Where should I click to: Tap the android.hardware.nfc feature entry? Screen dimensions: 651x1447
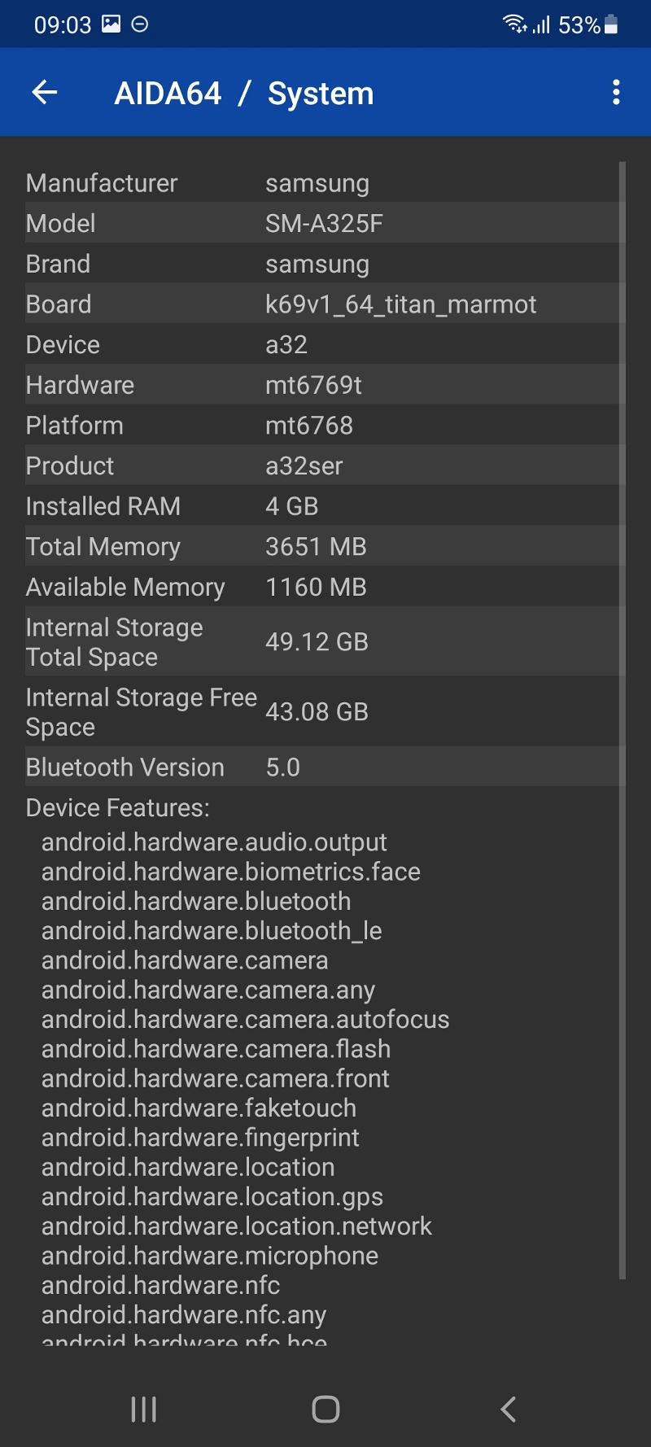tap(160, 1285)
